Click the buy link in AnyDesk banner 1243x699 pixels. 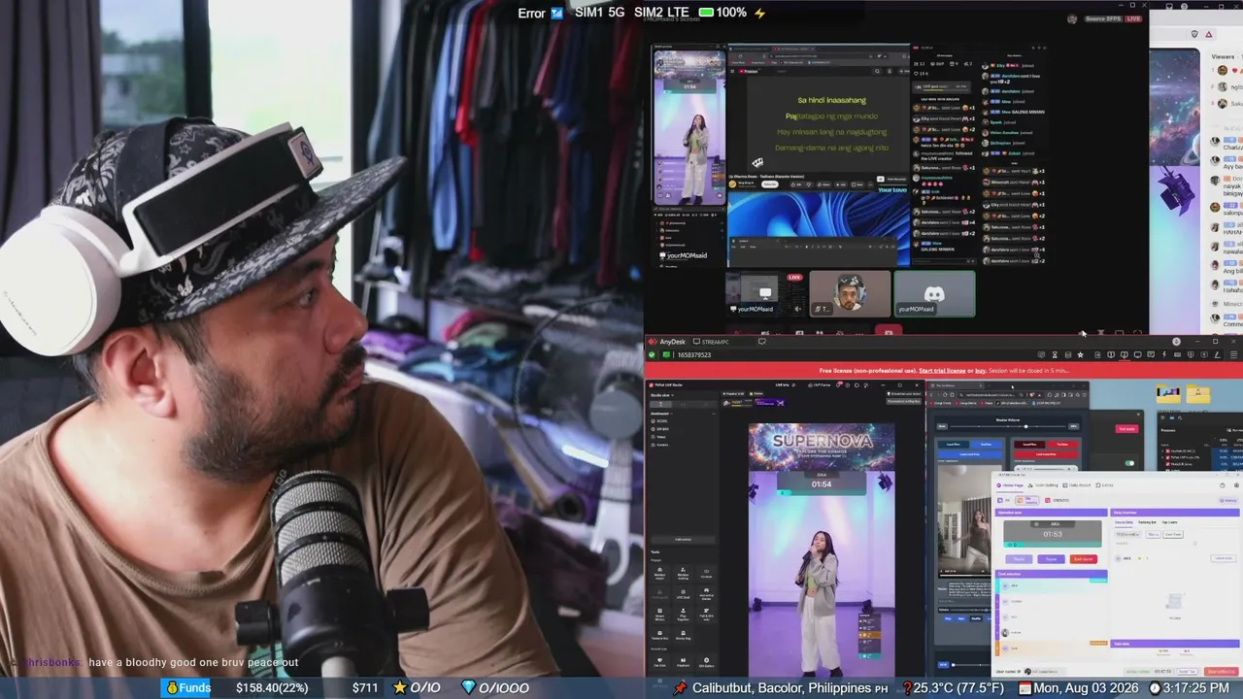980,371
